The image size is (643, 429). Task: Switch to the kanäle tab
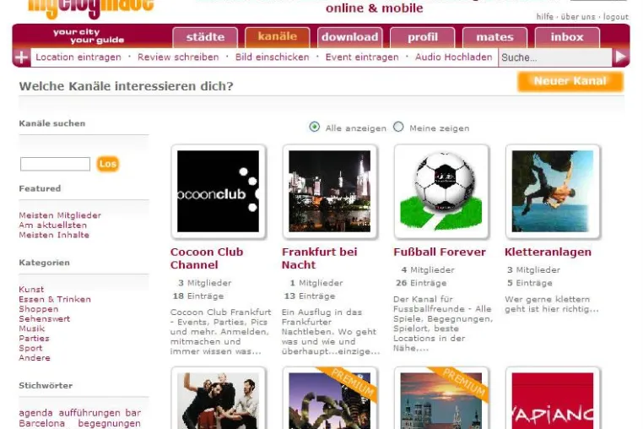278,37
